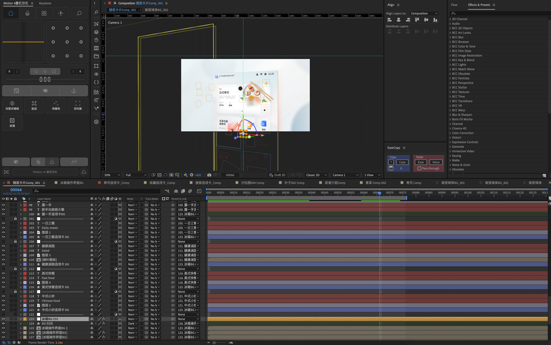Open the Motion panel home tab icon
Viewport: 551px width, 345px height.
pyautogui.click(x=10, y=13)
